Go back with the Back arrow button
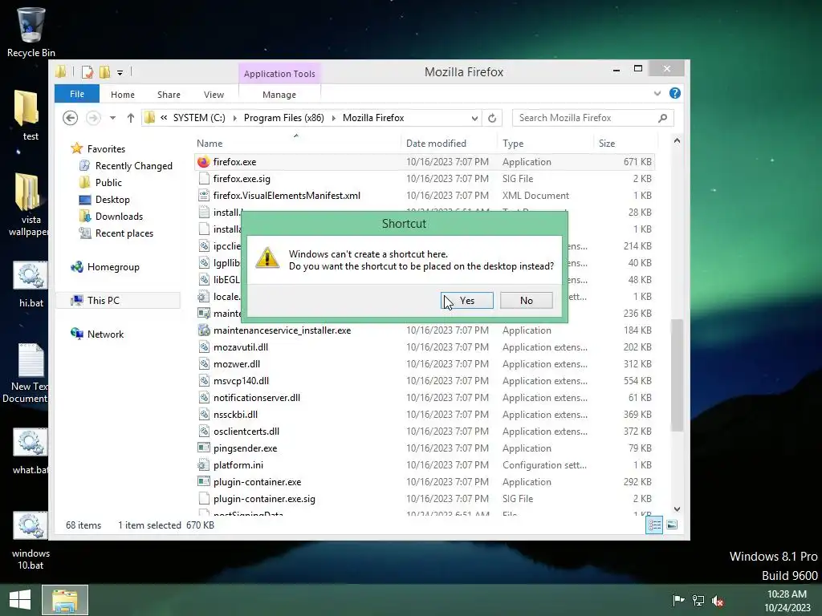Image resolution: width=822 pixels, height=616 pixels. pos(71,118)
